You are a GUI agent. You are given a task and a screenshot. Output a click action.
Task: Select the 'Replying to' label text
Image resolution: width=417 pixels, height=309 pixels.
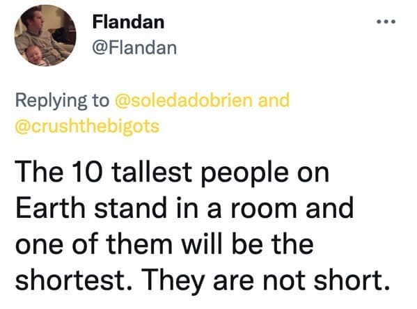pyautogui.click(x=62, y=101)
